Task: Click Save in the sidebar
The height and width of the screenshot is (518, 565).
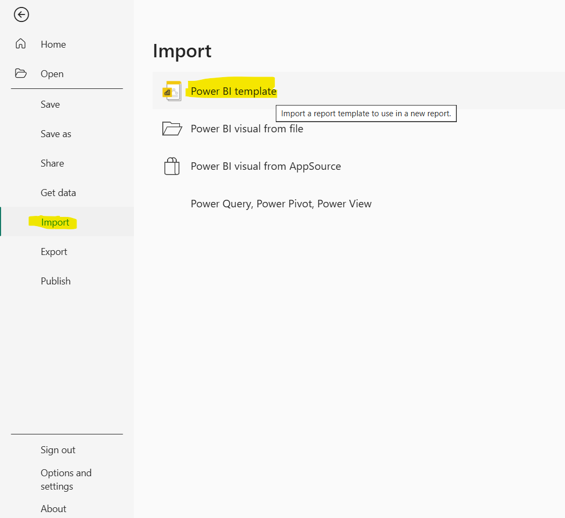Action: coord(50,104)
